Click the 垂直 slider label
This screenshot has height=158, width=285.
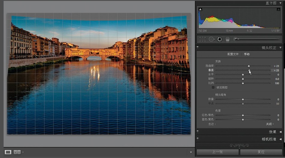[211, 70]
